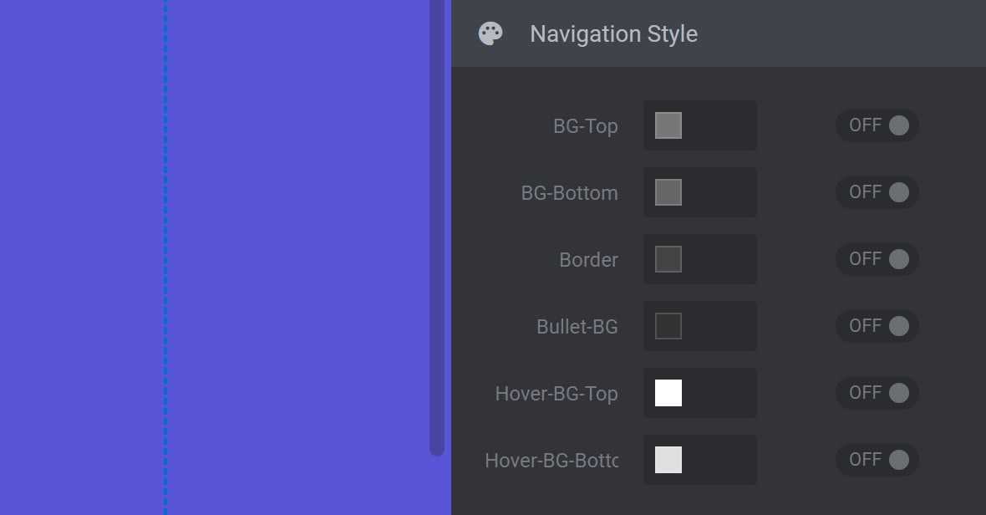Pick the BG-Bottom color swatch
The image size is (986, 515).
(668, 191)
